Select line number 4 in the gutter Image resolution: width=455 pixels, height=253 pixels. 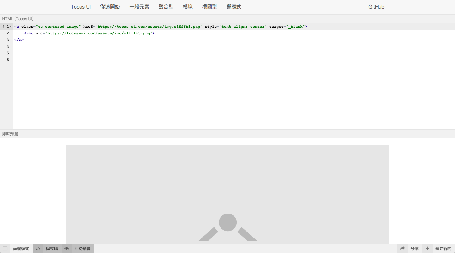coord(8,46)
